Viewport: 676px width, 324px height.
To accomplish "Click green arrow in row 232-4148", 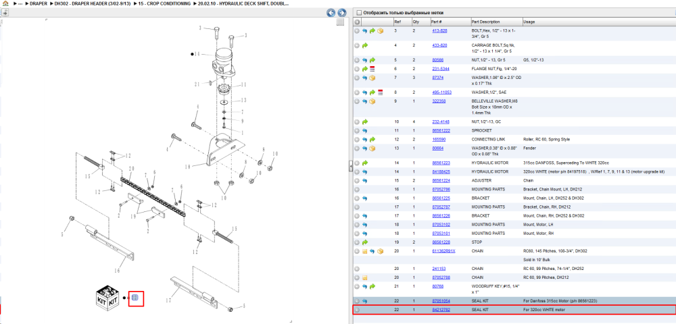I will 365,122.
